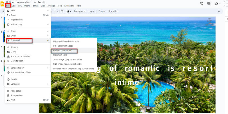Open the Format menu
Image resolution: width=228 pixels, height=114 pixels.
pos(35,6)
